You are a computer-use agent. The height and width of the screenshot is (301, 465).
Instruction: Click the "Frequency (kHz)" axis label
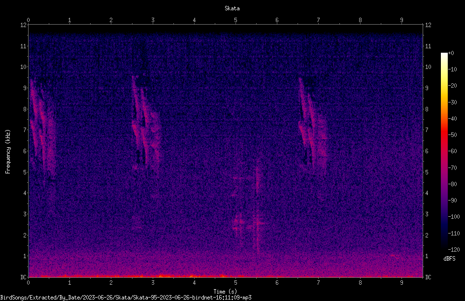tap(8, 151)
